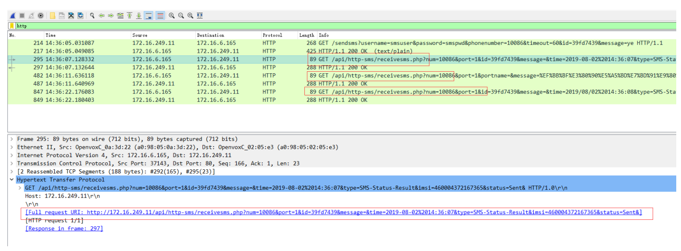Select the HTTP request 1/1 line
The width and height of the screenshot is (681, 251).
(x=54, y=220)
